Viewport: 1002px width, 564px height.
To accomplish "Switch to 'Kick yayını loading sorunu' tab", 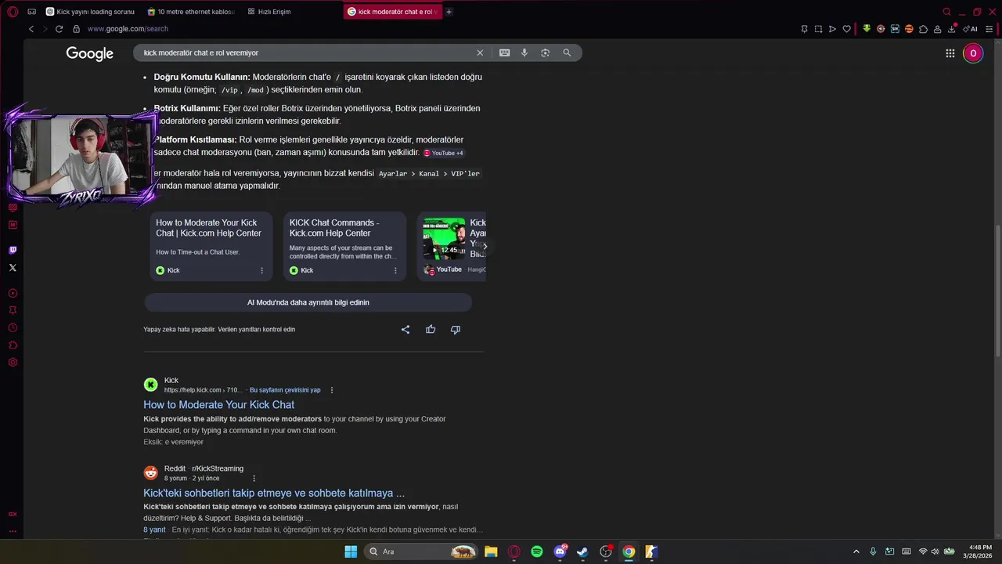I will click(90, 12).
